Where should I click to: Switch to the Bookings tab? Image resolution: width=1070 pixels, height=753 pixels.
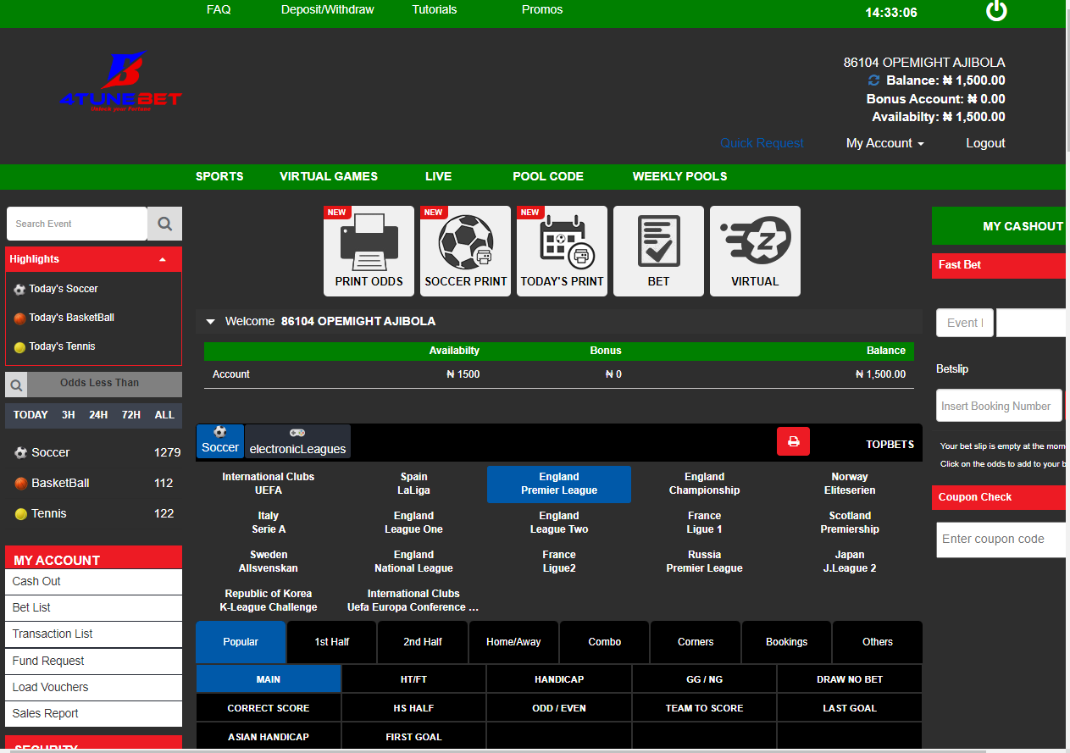pos(787,642)
